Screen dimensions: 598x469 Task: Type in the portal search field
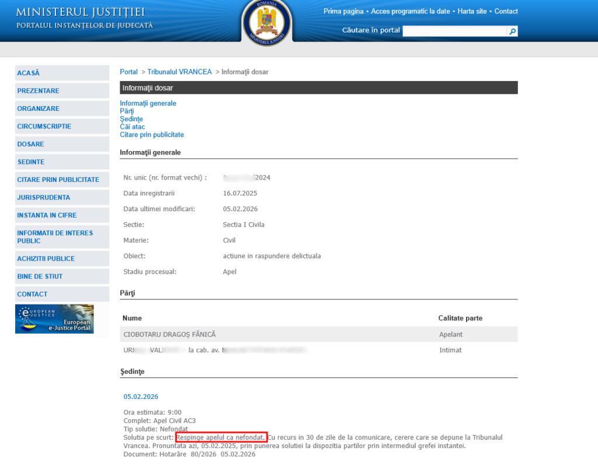coord(454,32)
